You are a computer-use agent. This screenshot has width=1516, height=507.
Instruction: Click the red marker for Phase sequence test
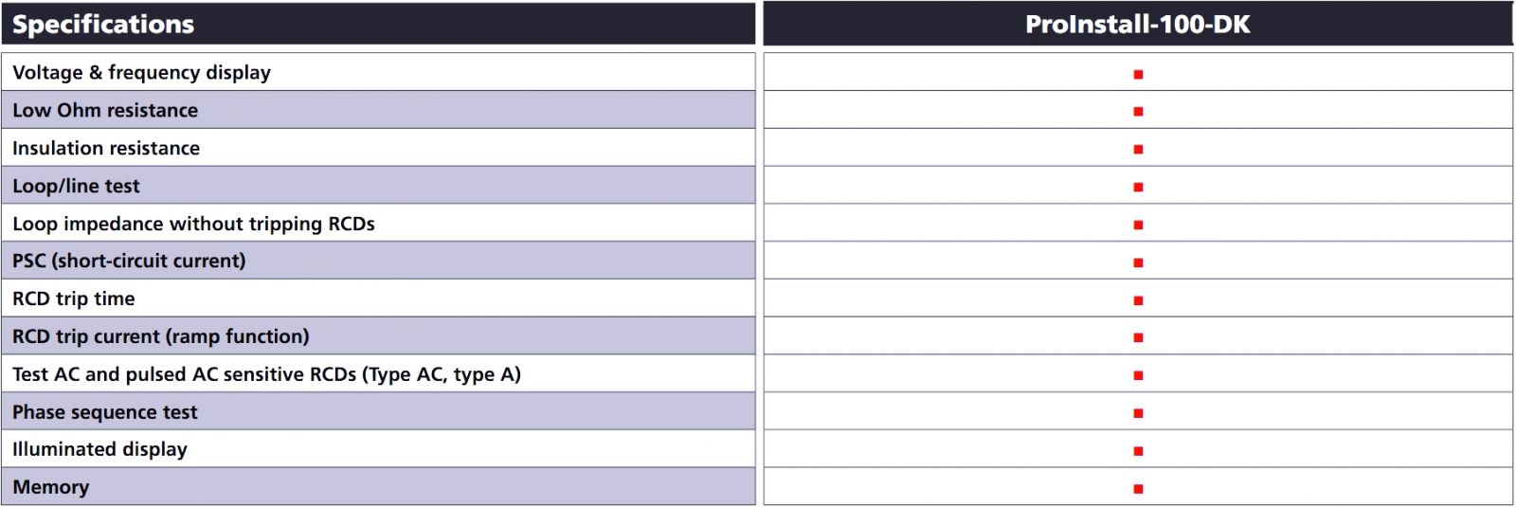coord(1138,413)
